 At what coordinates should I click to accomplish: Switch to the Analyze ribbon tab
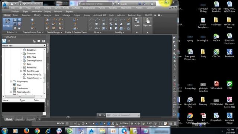pos(48,15)
